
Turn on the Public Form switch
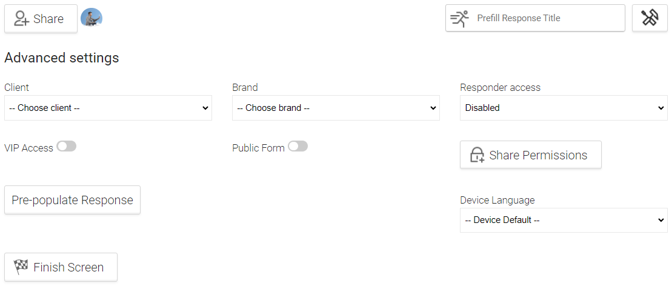298,147
